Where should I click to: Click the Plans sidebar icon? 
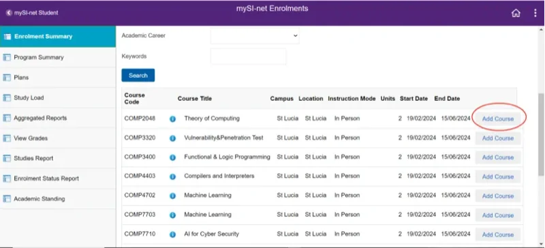point(7,78)
